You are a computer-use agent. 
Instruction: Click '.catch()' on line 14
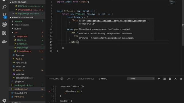[74, 42]
